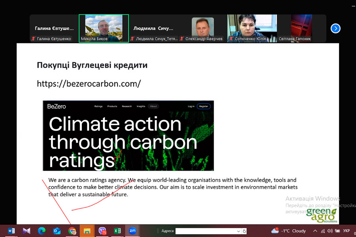The height and width of the screenshot is (237, 356).
Task: Select Сотніченко Юлія video thumbnail
Action: coord(252,28)
